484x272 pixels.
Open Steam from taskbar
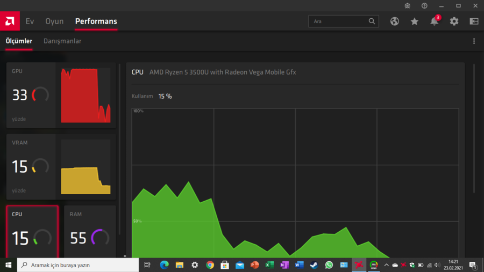[x=314, y=265]
